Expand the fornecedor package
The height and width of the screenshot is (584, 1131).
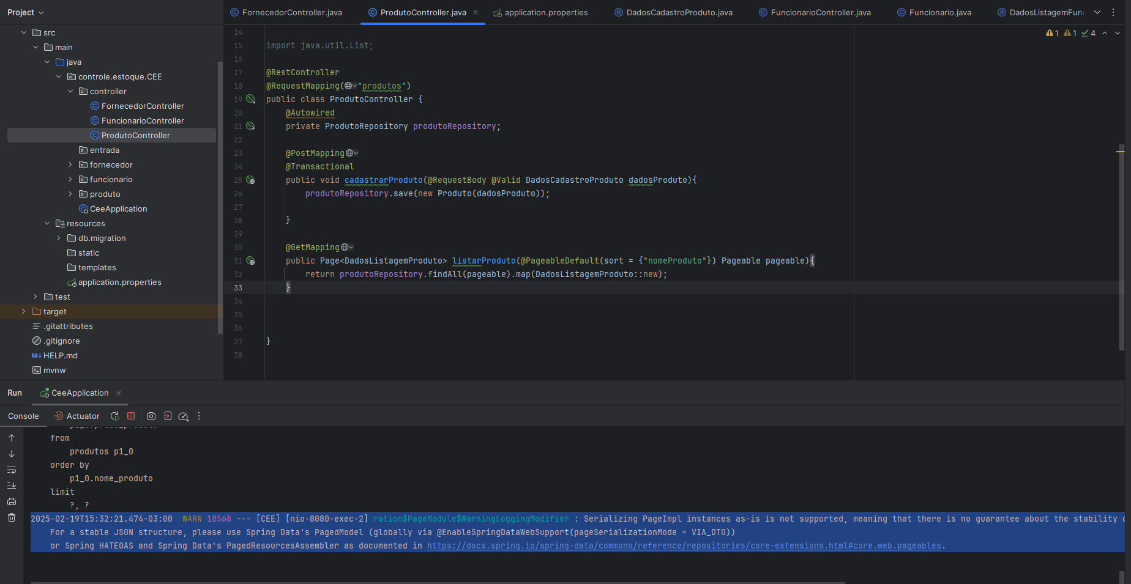[70, 164]
